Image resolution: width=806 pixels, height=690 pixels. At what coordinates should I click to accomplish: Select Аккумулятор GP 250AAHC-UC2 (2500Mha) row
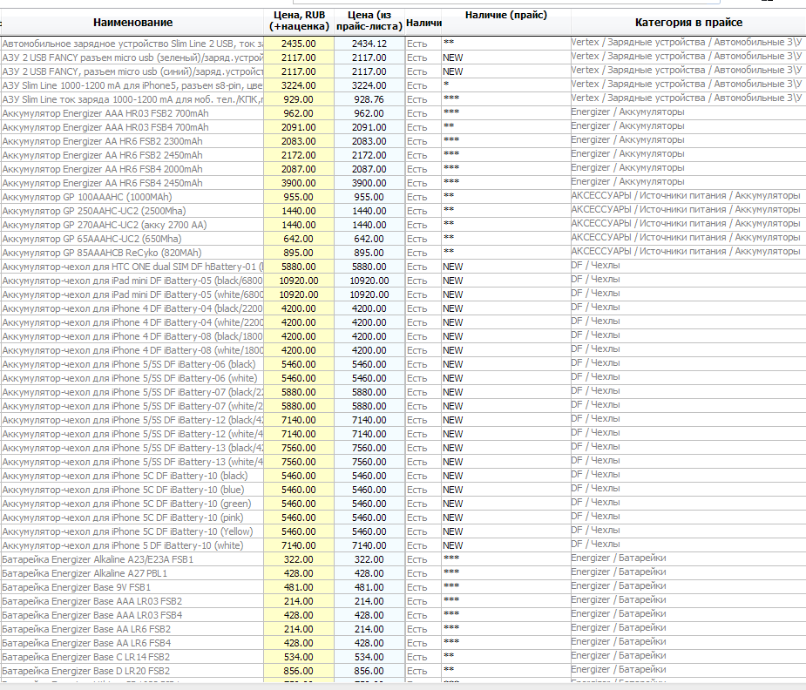point(132,211)
